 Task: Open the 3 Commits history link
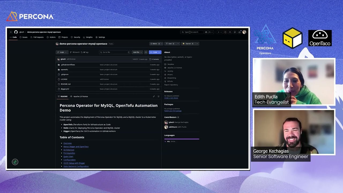(154, 59)
